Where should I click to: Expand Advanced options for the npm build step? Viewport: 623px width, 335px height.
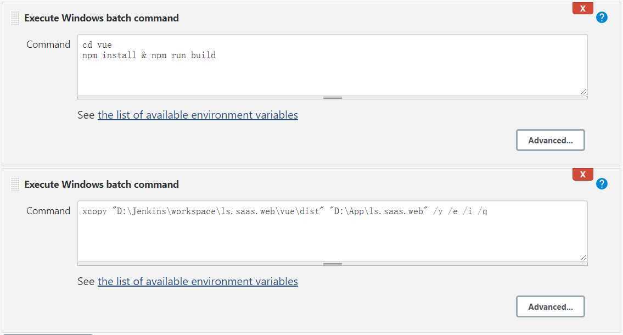point(551,140)
